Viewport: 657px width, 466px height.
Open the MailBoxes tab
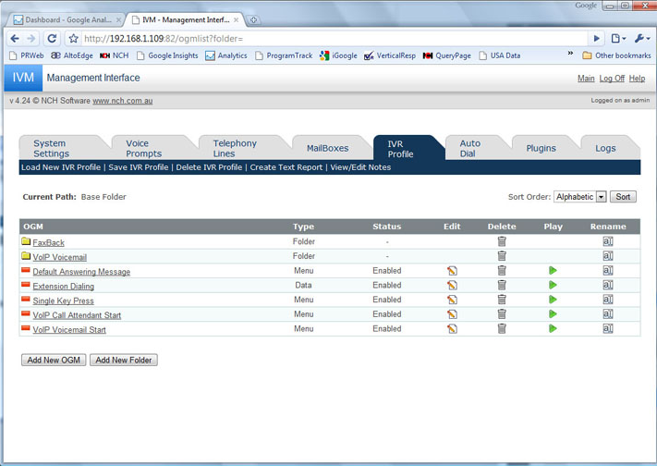click(x=327, y=148)
